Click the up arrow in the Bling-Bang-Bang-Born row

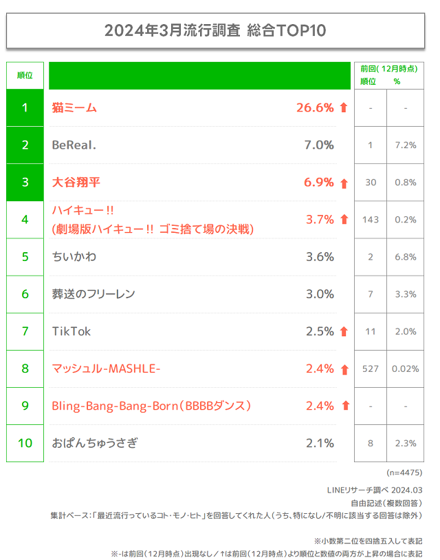point(344,406)
